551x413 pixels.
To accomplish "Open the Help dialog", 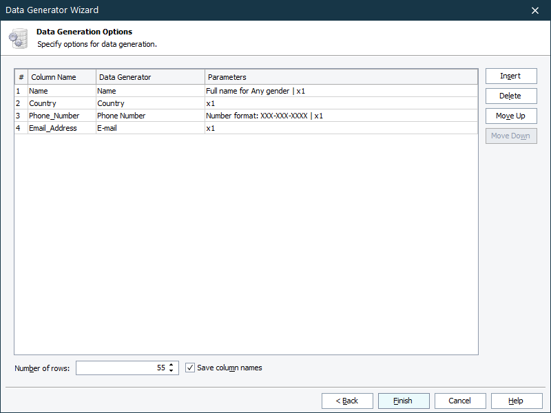I will [515, 401].
